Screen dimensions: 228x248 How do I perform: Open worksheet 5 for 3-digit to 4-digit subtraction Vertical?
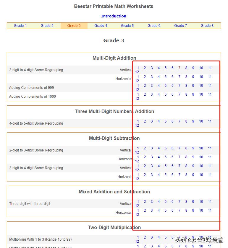[165, 166]
